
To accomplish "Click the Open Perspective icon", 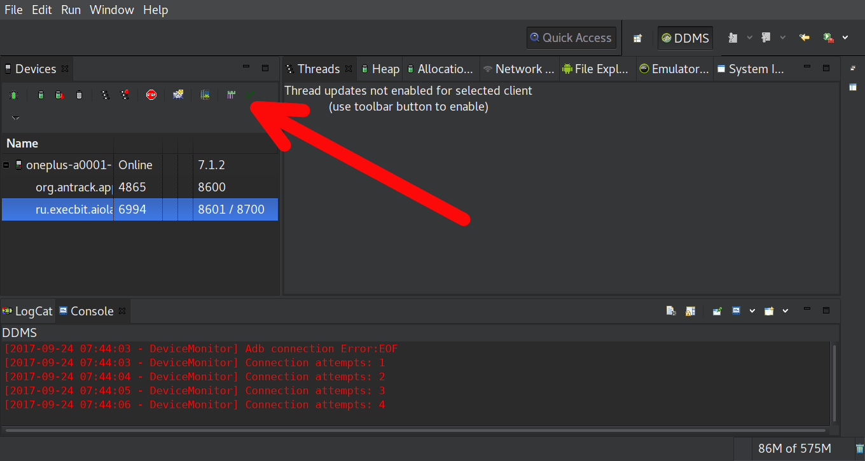I will [637, 38].
